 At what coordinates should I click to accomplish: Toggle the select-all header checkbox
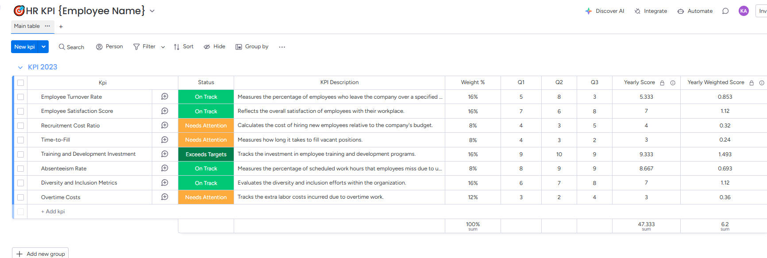20,83
